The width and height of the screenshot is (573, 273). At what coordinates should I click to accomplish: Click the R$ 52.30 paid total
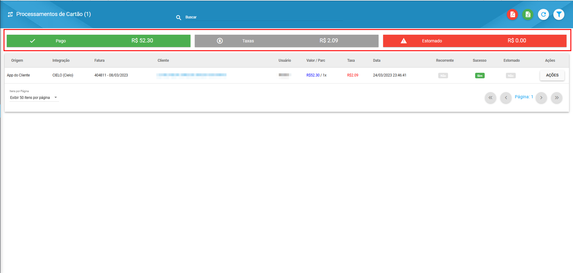(142, 41)
